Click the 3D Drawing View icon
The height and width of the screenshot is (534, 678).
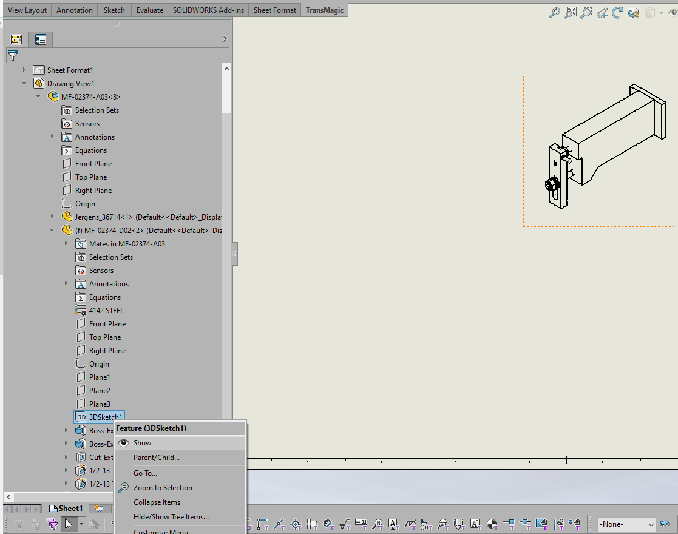click(x=634, y=13)
